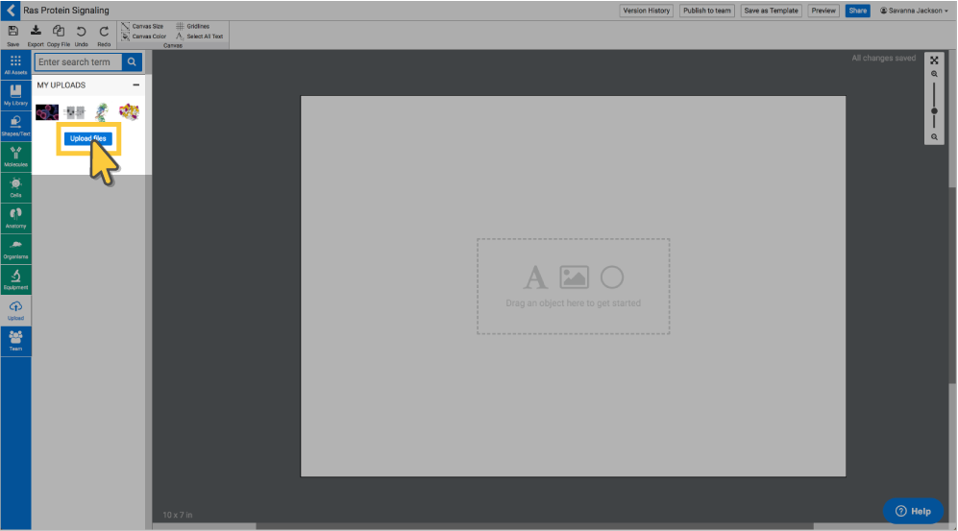Open Anatomy category
Screen dimensions: 958x531
(x=16, y=218)
